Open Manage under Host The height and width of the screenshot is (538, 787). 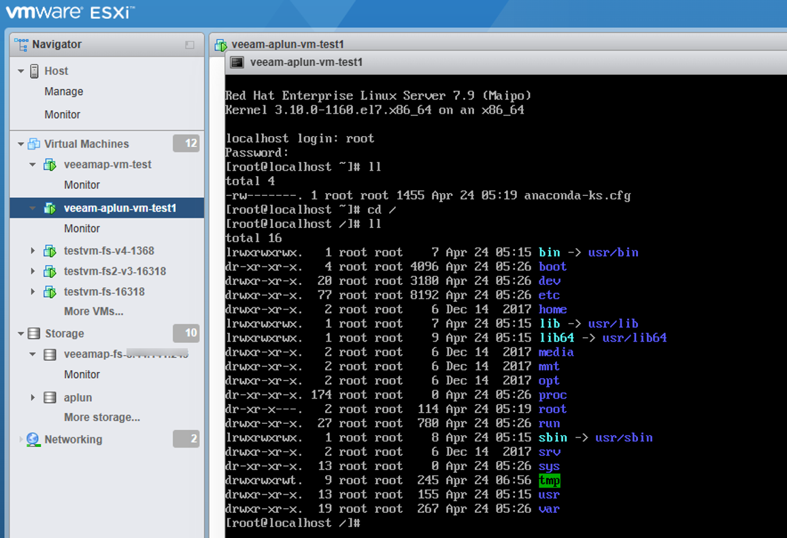point(64,92)
